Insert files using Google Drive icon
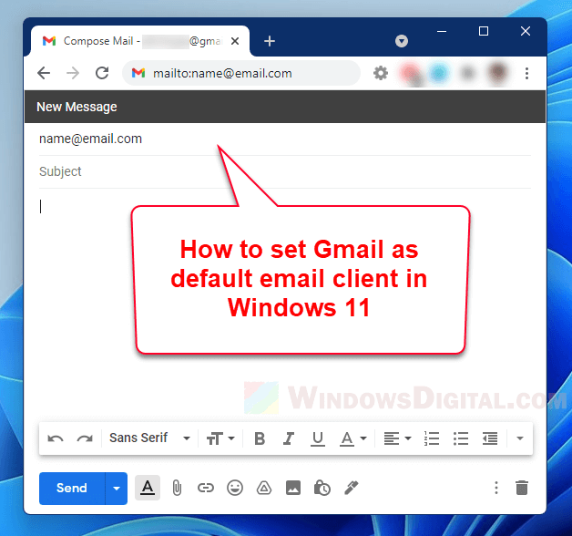Image resolution: width=572 pixels, height=536 pixels. pyautogui.click(x=264, y=488)
